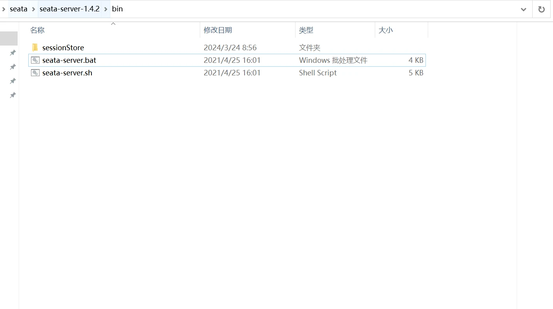Open the address bar history dropdown

coord(523,9)
